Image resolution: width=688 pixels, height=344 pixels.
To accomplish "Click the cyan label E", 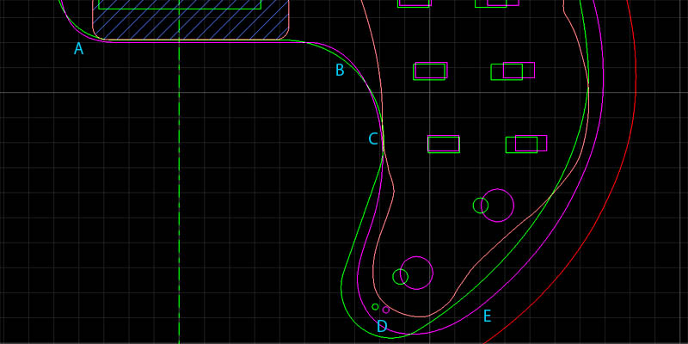I will pos(487,316).
